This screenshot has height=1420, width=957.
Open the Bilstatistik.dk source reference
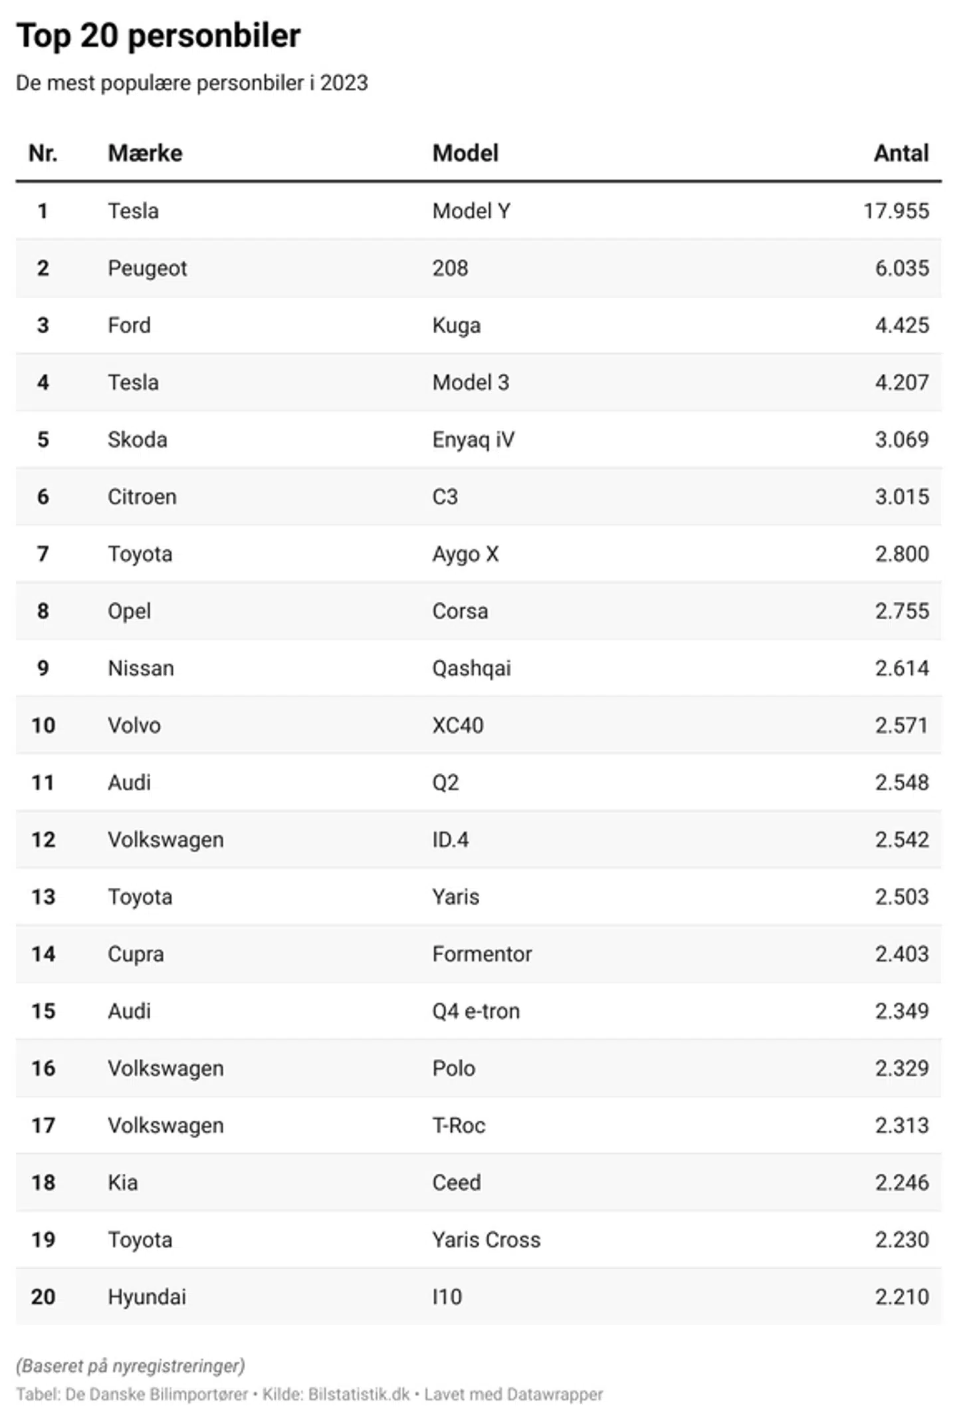pos(359,1394)
